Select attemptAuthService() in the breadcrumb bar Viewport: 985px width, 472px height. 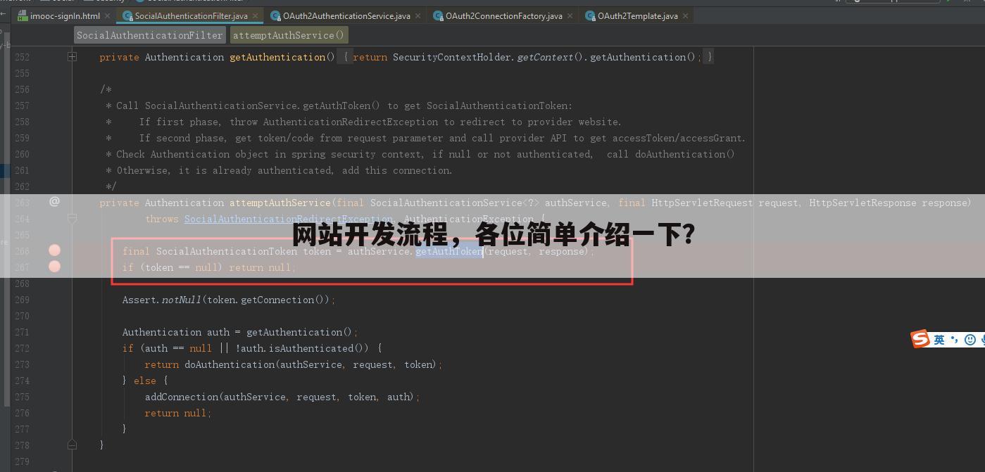click(289, 34)
